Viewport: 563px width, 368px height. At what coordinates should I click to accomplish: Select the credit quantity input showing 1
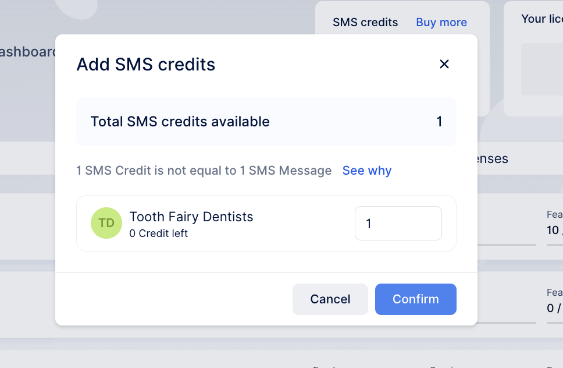coord(398,223)
